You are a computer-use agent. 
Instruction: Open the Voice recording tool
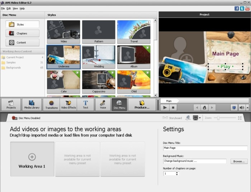tap(103, 105)
